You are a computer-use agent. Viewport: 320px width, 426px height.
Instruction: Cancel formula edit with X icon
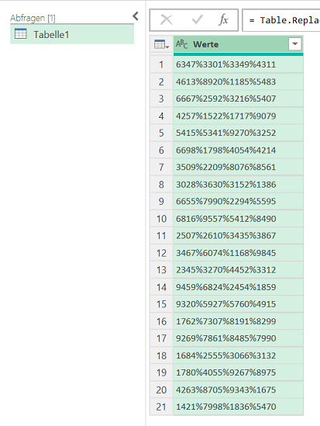167,20
